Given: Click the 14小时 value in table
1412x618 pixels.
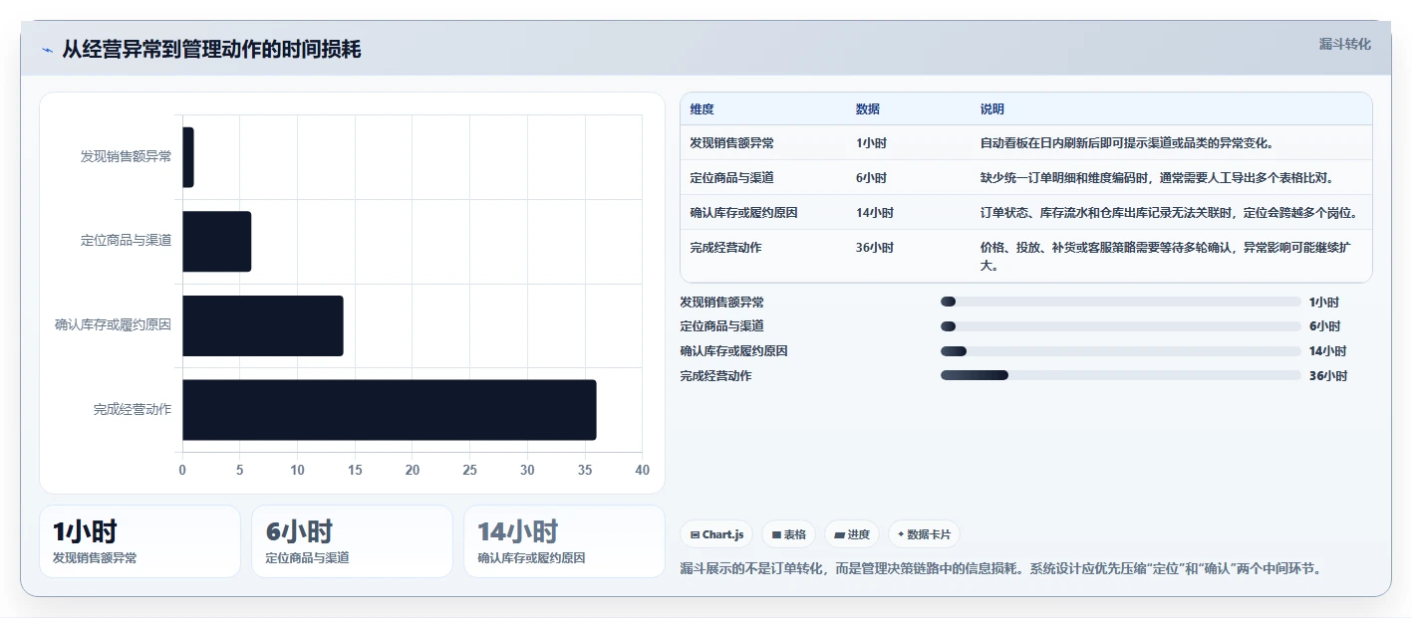Looking at the screenshot, I should pyautogui.click(x=874, y=213).
